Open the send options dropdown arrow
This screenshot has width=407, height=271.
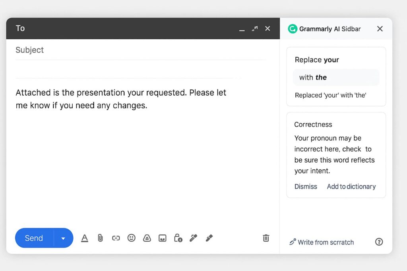pos(63,238)
